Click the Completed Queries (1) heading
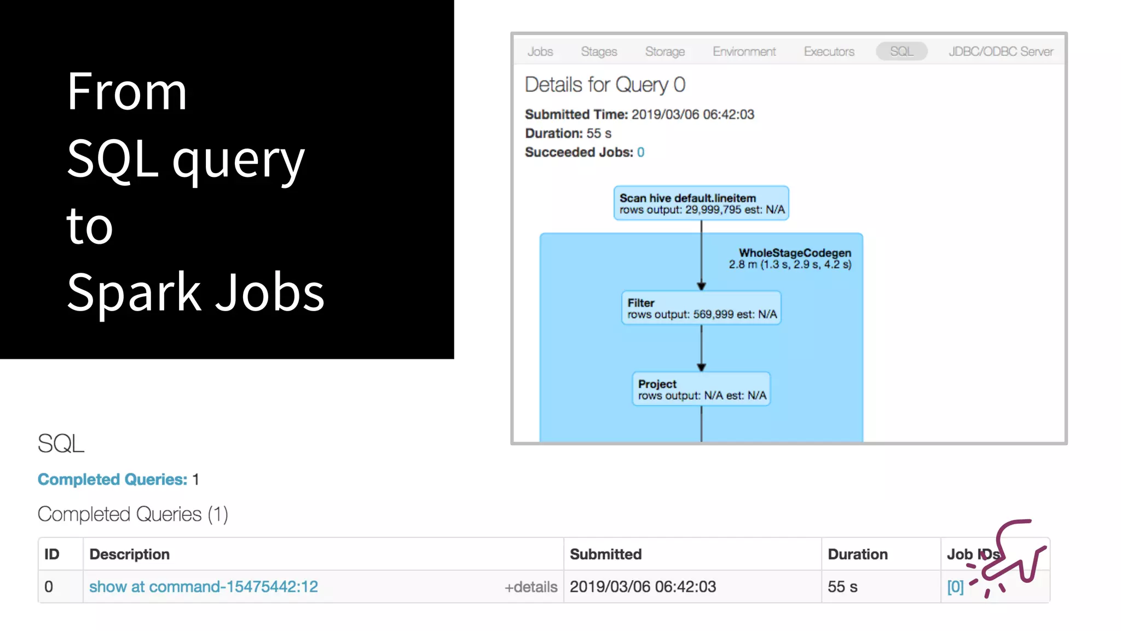Viewport: 1121px width, 631px height. [x=132, y=514]
